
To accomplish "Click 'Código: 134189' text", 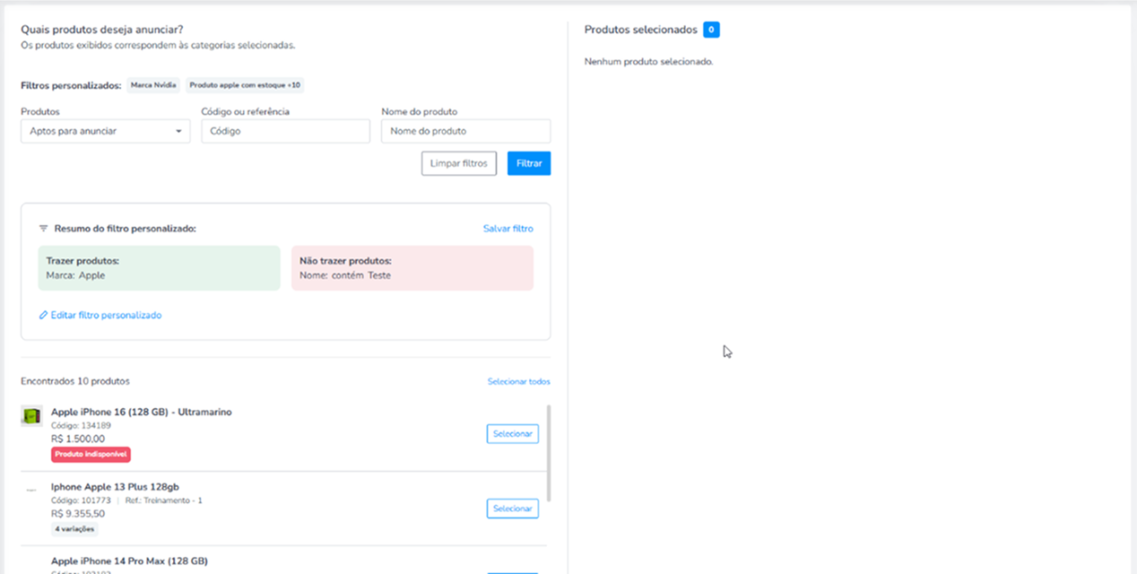I will tap(81, 426).
